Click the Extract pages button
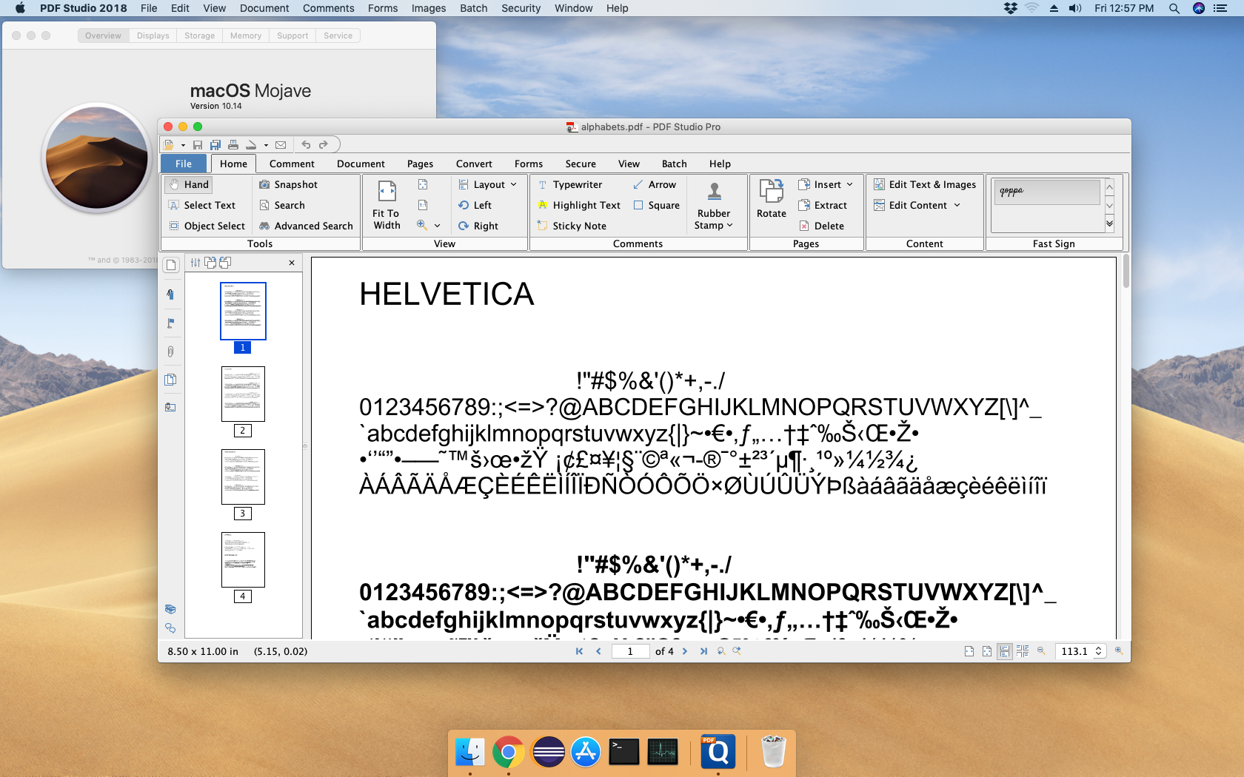The image size is (1244, 777). (823, 205)
